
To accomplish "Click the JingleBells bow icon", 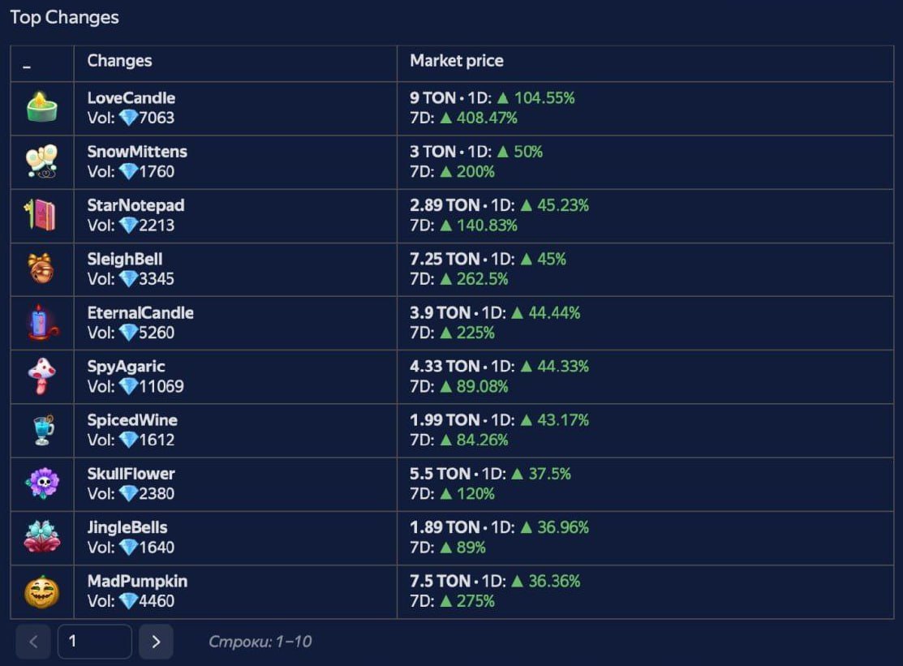I will coord(41,537).
